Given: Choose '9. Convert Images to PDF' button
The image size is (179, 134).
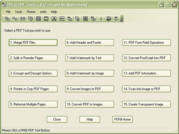Looking at the screenshot, I should pos(89,89).
